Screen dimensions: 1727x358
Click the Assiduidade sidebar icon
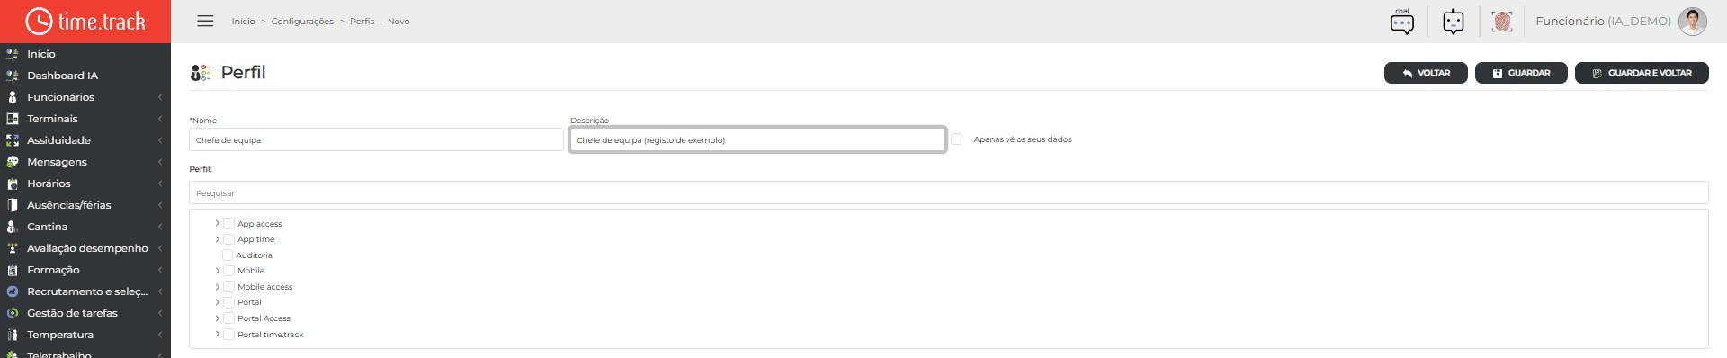point(13,140)
